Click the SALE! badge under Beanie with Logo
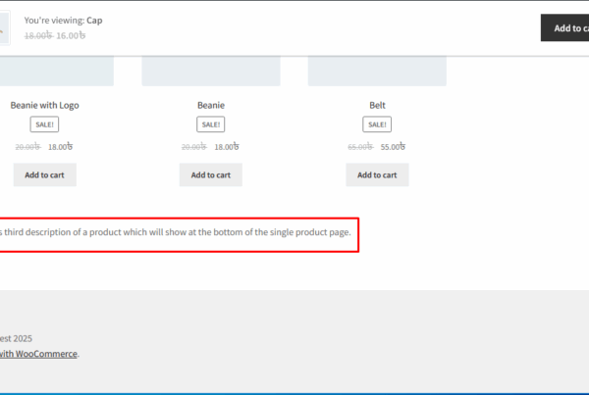The width and height of the screenshot is (589, 395). coord(44,124)
